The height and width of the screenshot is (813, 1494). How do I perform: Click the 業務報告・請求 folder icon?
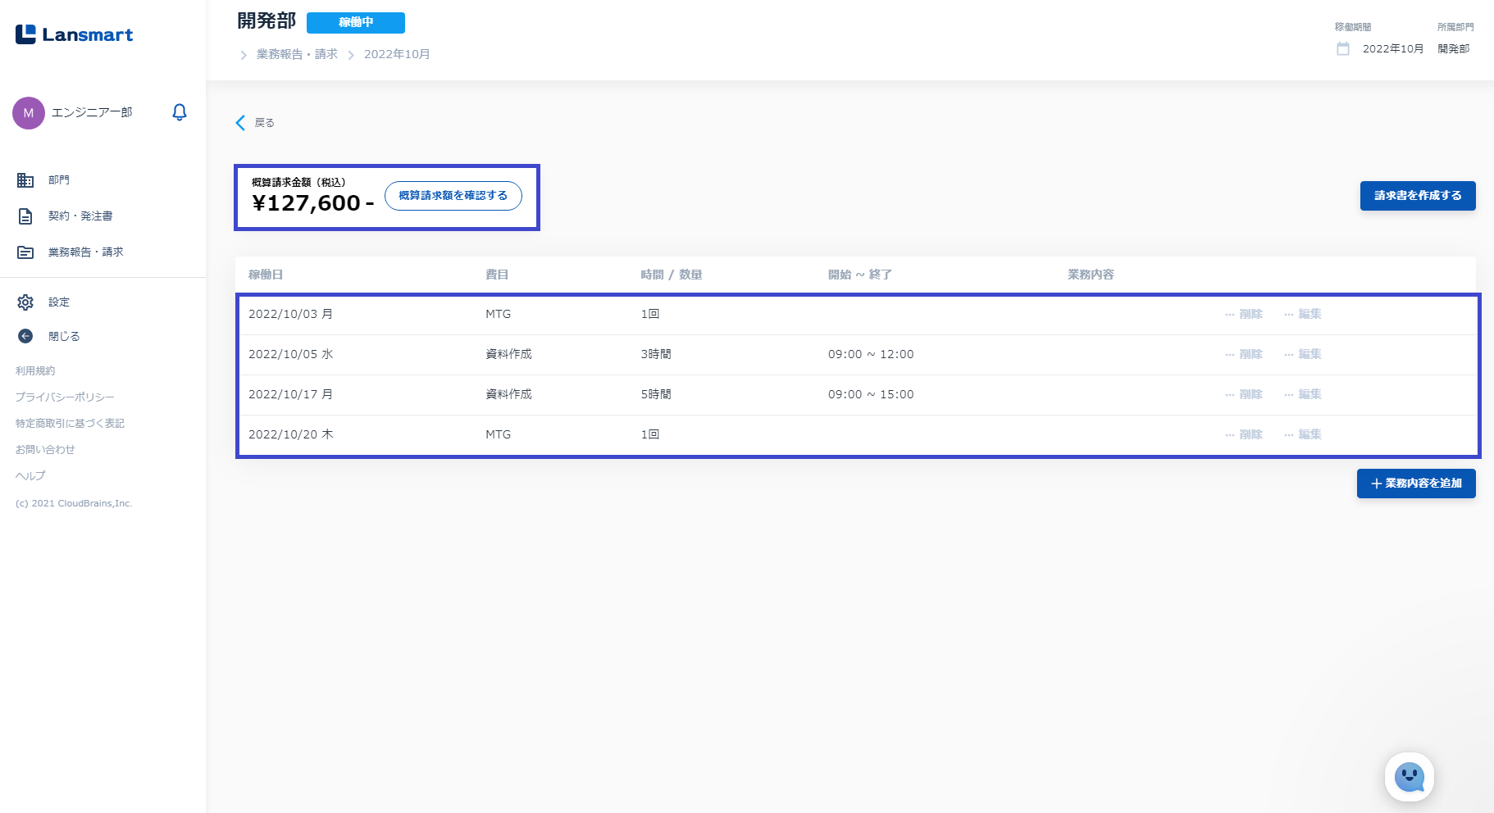coord(25,252)
